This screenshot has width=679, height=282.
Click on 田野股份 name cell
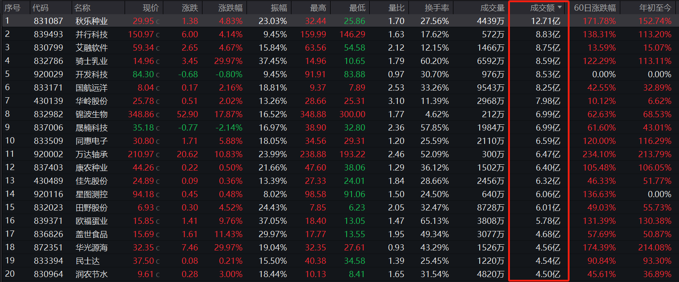[x=91, y=207]
